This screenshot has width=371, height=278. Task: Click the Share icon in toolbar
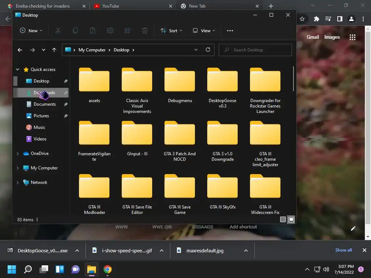128,30
